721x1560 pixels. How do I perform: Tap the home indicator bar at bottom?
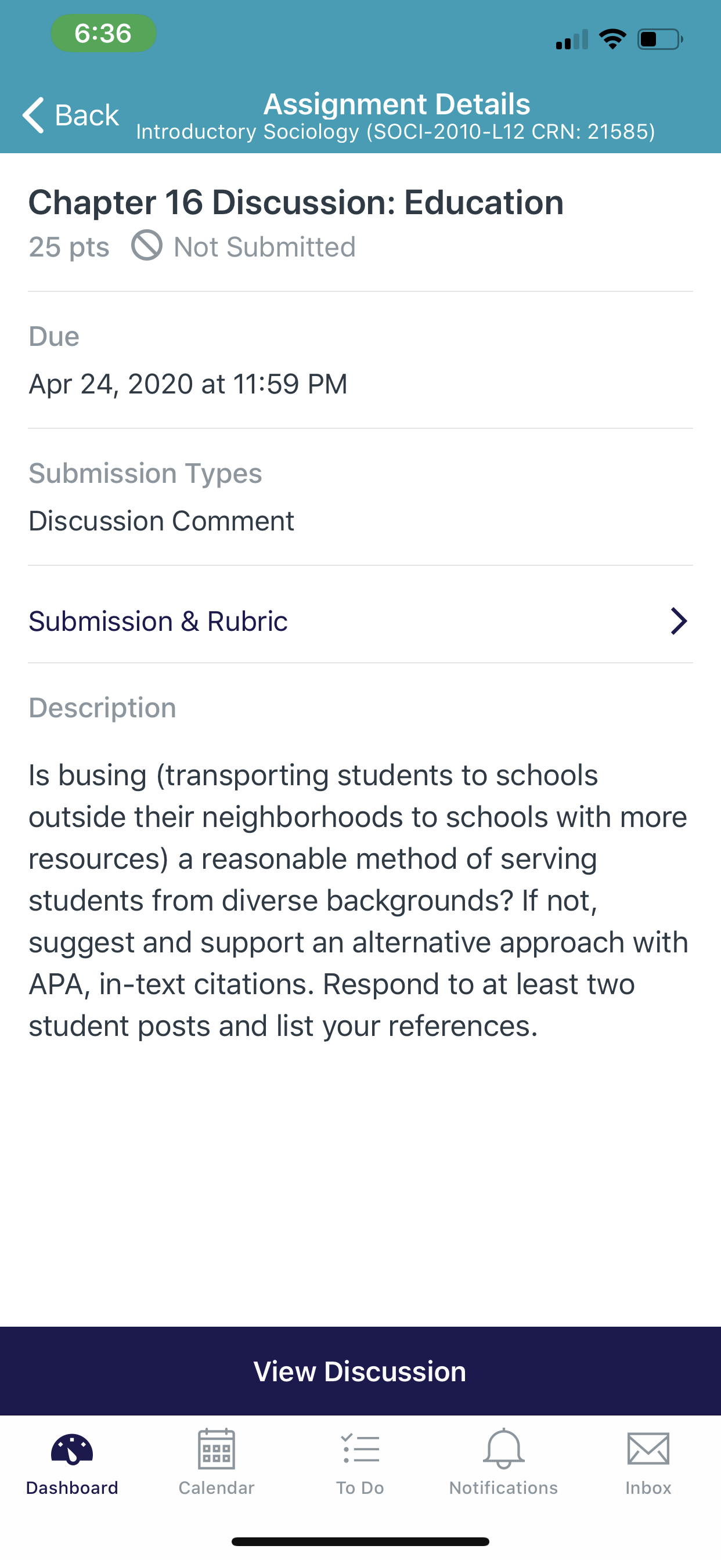[360, 1541]
